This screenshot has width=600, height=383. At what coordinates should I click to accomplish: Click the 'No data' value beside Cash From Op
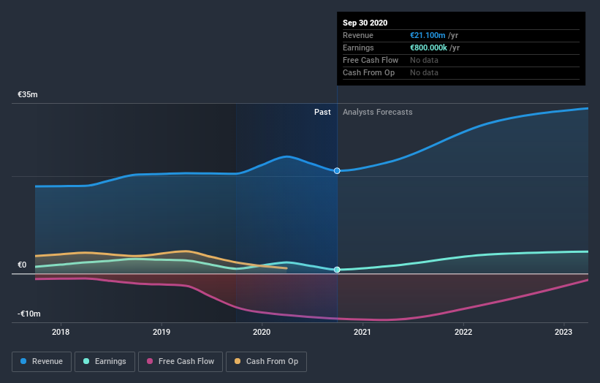click(424, 72)
